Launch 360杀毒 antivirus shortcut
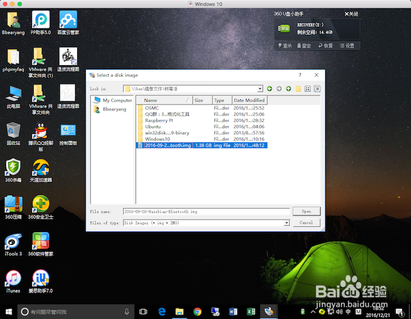411x319 pixels. (13, 171)
